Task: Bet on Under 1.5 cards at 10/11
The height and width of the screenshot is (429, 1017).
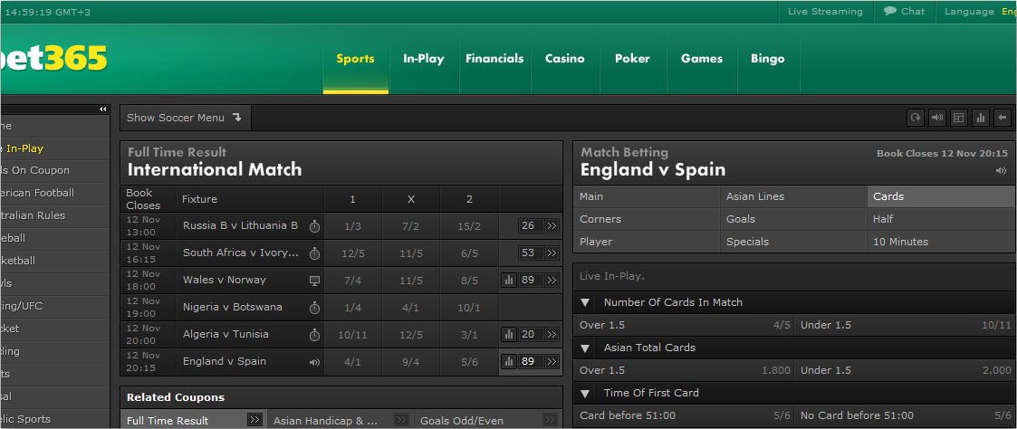Action: tap(906, 325)
